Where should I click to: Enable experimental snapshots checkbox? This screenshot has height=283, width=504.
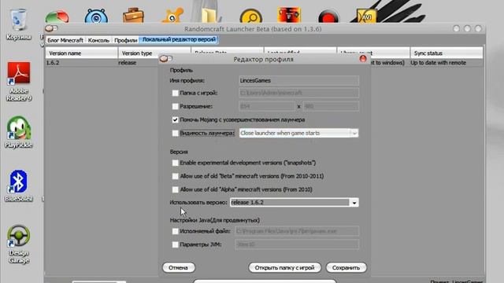tap(175, 163)
